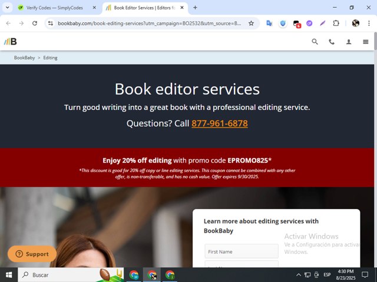Open Google Translate extension icon
Image resolution: width=377 pixels, height=282 pixels.
(x=269, y=23)
